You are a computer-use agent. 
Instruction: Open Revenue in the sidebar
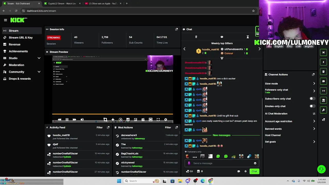coord(22,44)
